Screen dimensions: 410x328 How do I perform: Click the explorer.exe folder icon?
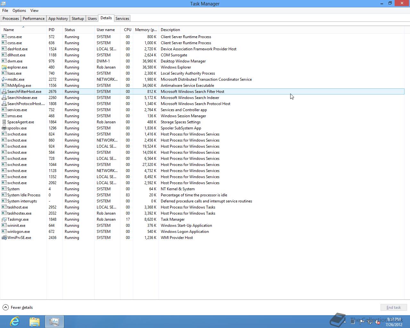pos(4,67)
